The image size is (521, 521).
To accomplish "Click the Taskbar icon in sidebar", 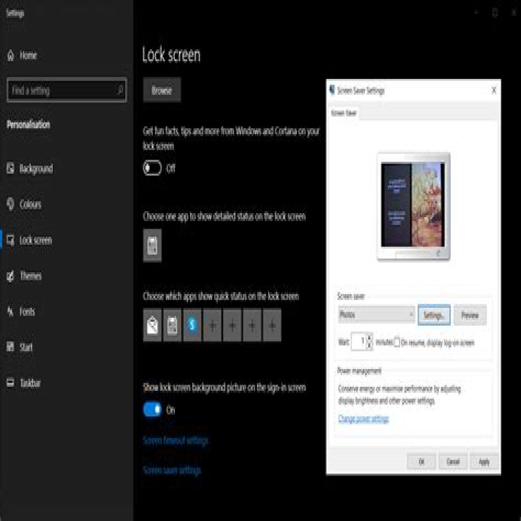I will pyautogui.click(x=10, y=383).
